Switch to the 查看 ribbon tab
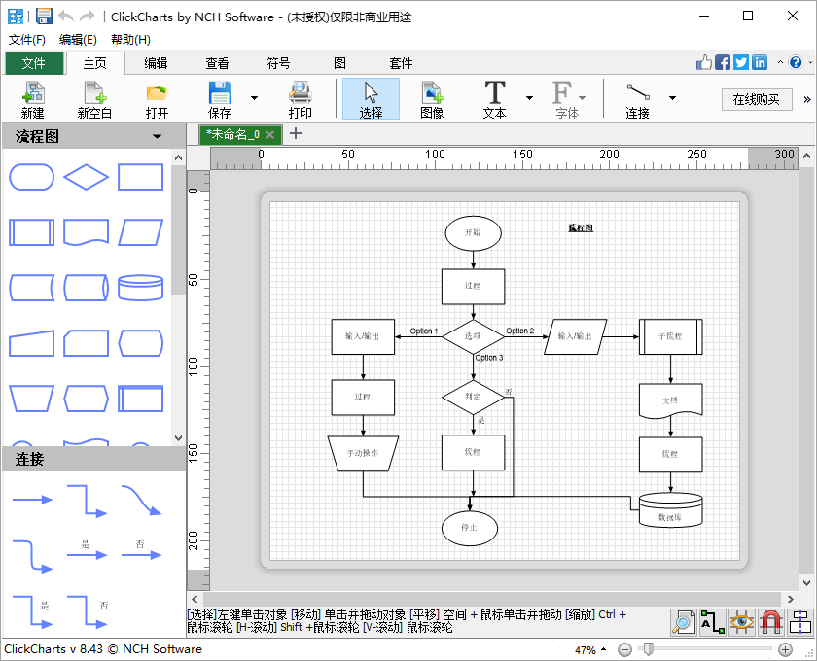This screenshot has height=661, width=817. pyautogui.click(x=217, y=63)
